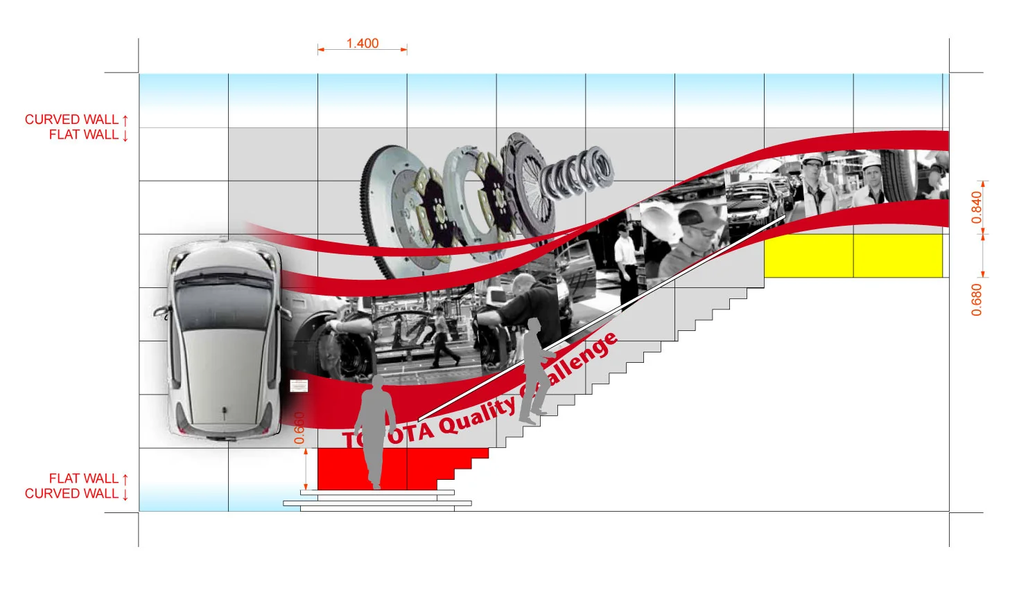Select the standing grey human silhouette

click(374, 431)
